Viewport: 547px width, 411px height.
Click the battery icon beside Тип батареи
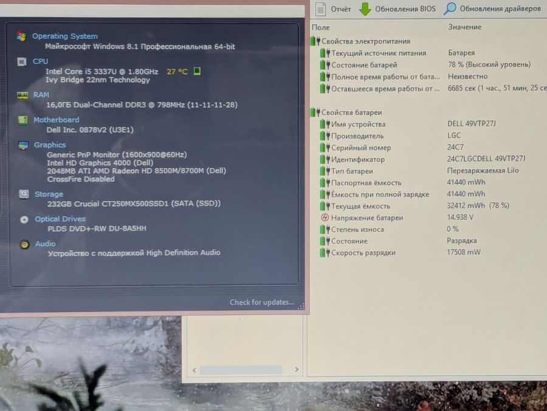tap(325, 171)
